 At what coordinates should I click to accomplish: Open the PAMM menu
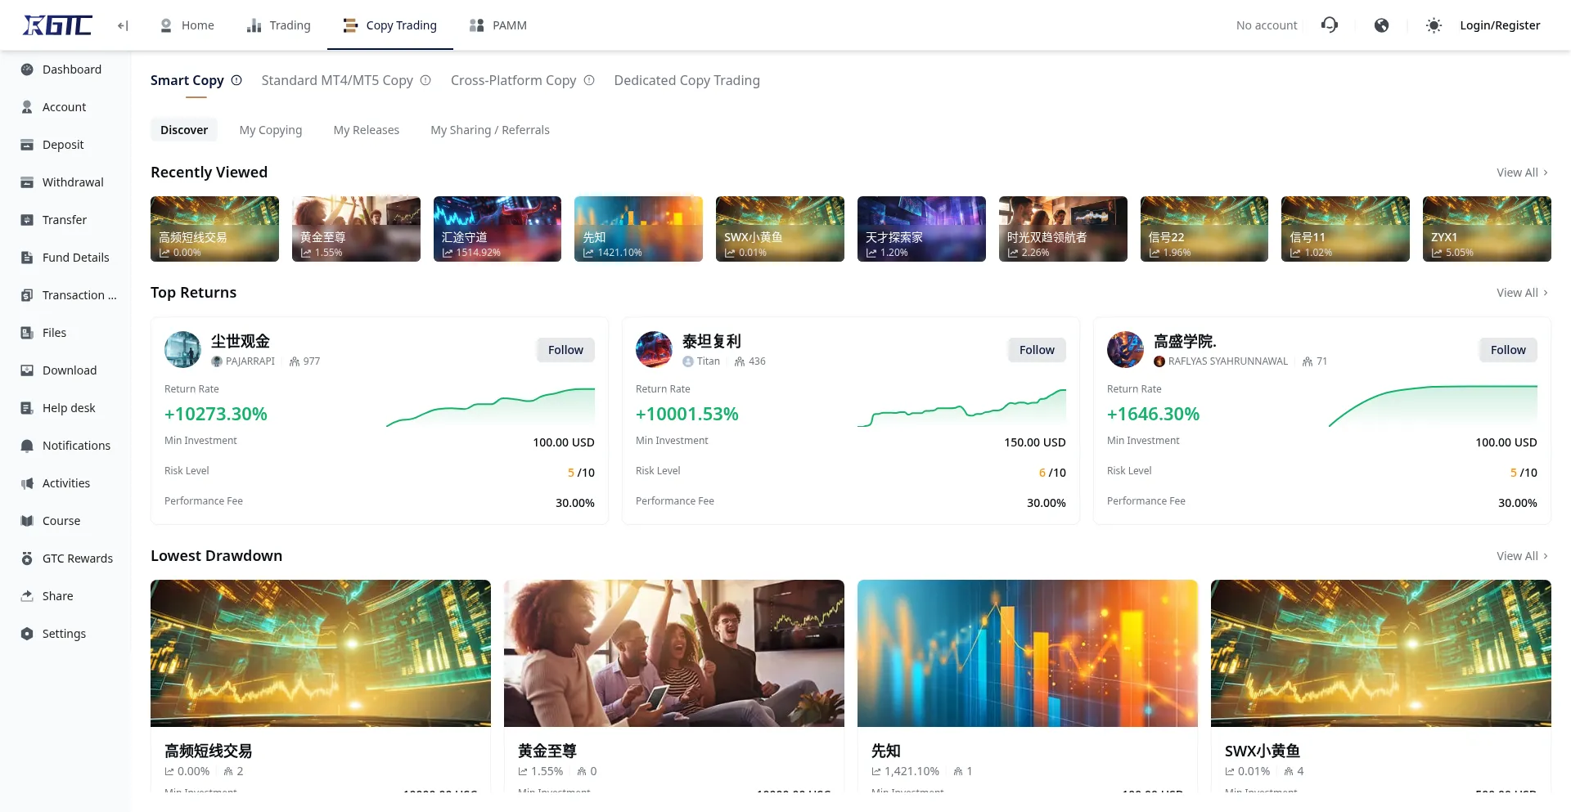(498, 25)
